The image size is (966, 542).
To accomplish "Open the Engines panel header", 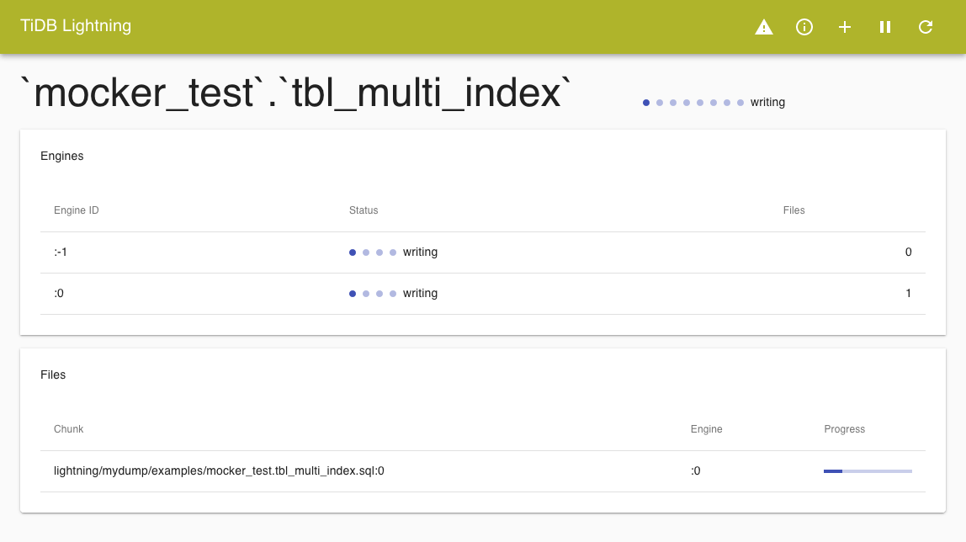I will click(61, 156).
